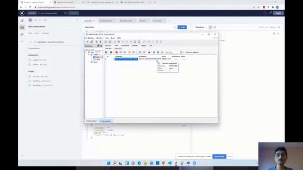The height and width of the screenshot is (170, 303).
Task: Open File Explorer from the taskbar
Action: coord(145,163)
